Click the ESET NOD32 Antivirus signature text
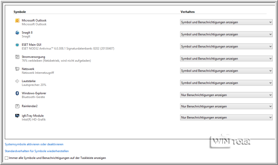The width and height of the screenshot is (278, 165). coord(68,48)
